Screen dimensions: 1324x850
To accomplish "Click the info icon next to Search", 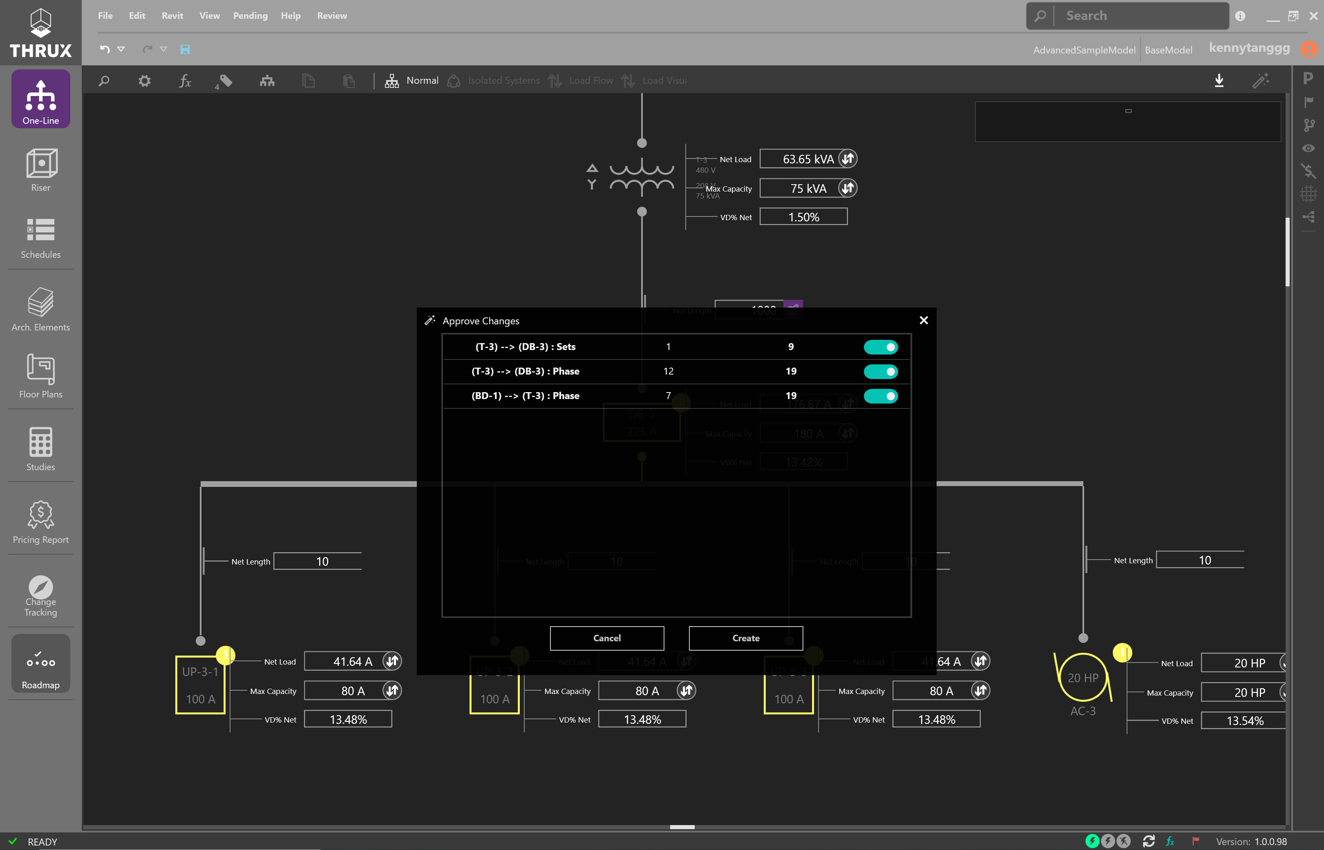I will pyautogui.click(x=1240, y=16).
